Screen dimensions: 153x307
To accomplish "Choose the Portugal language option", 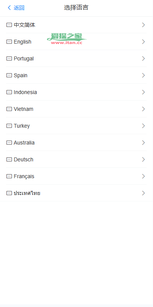I will (x=76, y=58).
